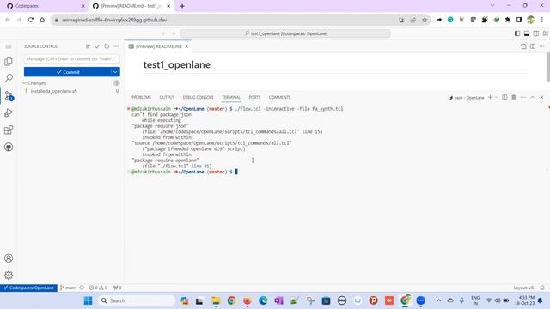
Task: Toggle primary sidebar layout icon
Action: (517, 33)
